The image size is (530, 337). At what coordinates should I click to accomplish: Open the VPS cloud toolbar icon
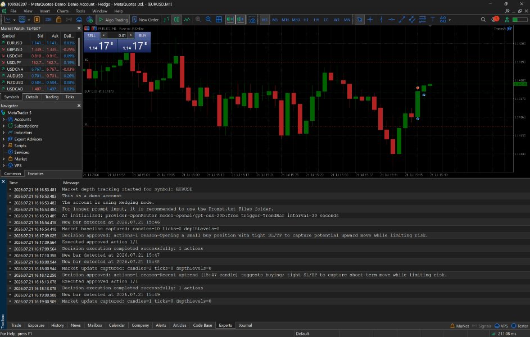tap(79, 20)
